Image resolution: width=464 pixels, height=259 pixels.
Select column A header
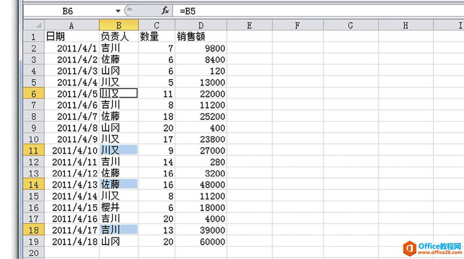coord(72,25)
